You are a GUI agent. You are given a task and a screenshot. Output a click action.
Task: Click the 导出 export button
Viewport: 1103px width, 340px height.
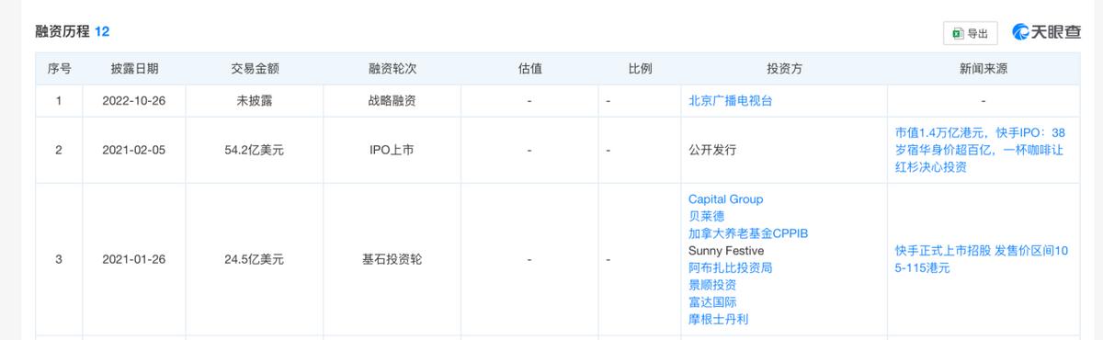tap(971, 33)
